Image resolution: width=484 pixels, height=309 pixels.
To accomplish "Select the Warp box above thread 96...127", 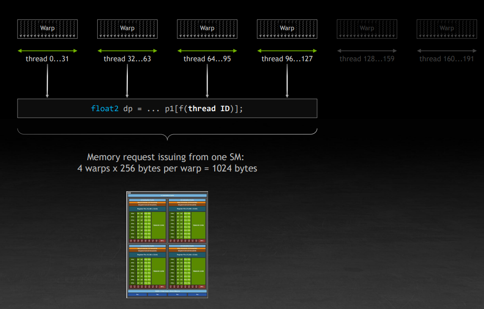I will point(287,29).
